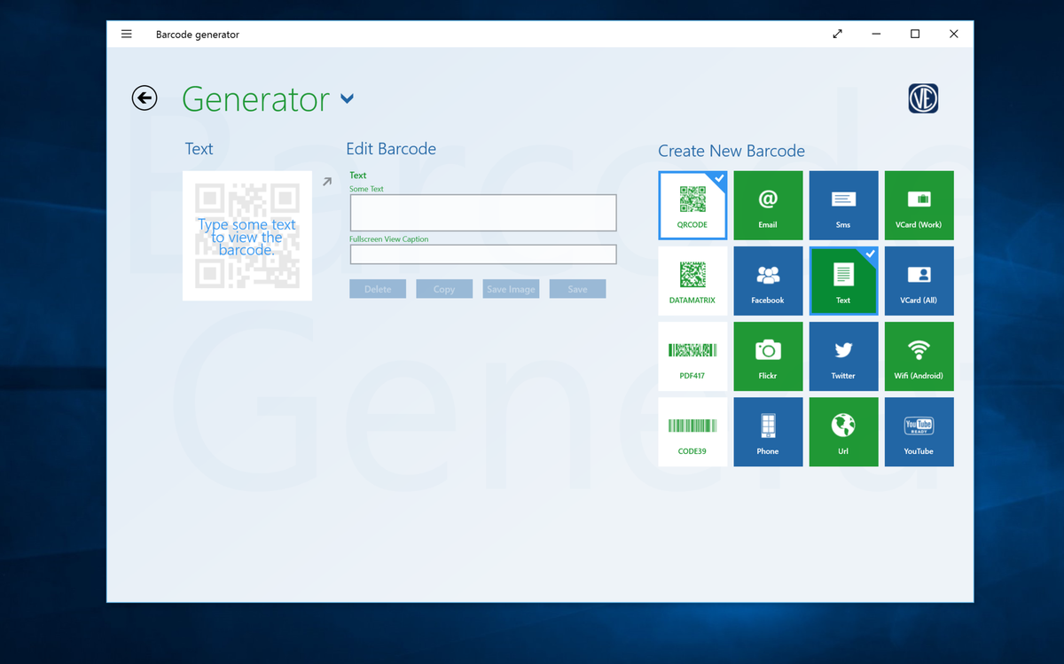This screenshot has width=1064, height=664.
Task: Select the QRCODE barcode type tile
Action: coord(692,205)
